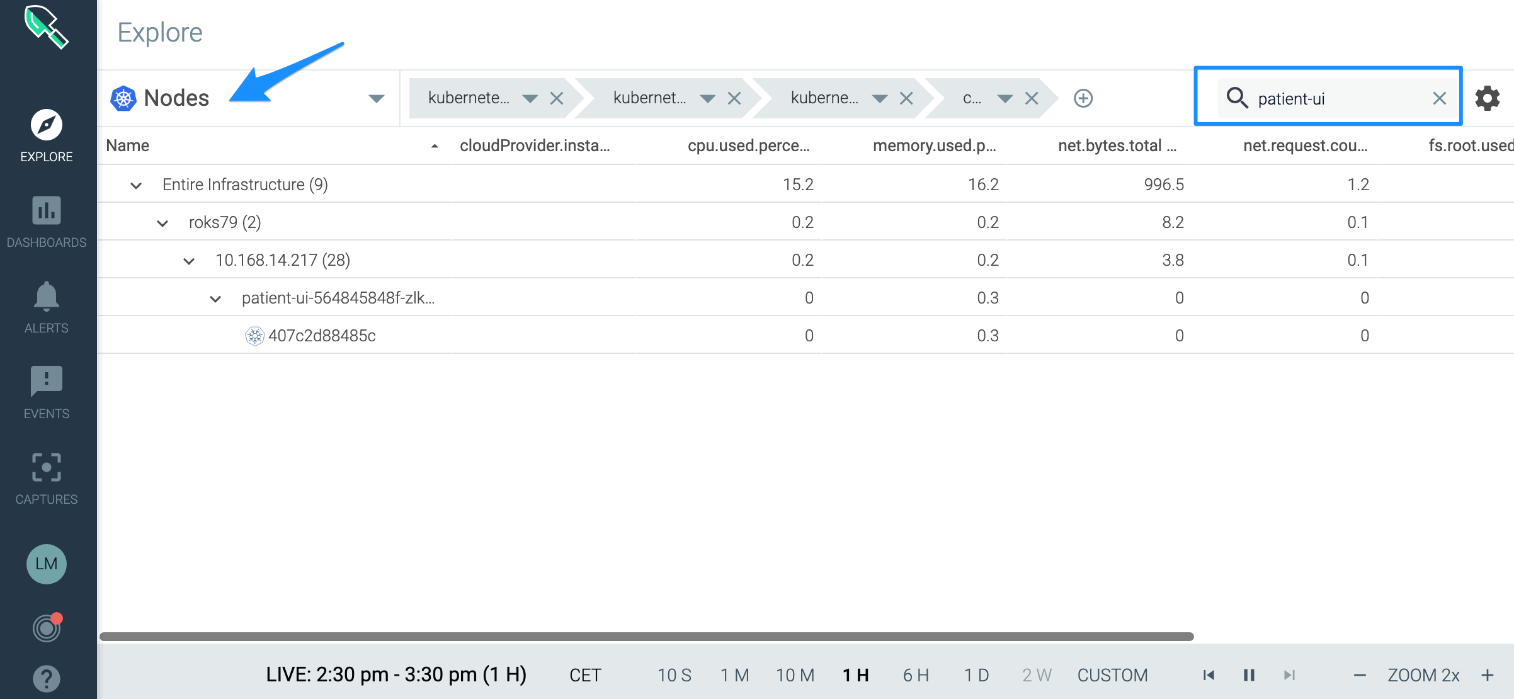Expand the roks79 cluster tree item

tap(161, 221)
